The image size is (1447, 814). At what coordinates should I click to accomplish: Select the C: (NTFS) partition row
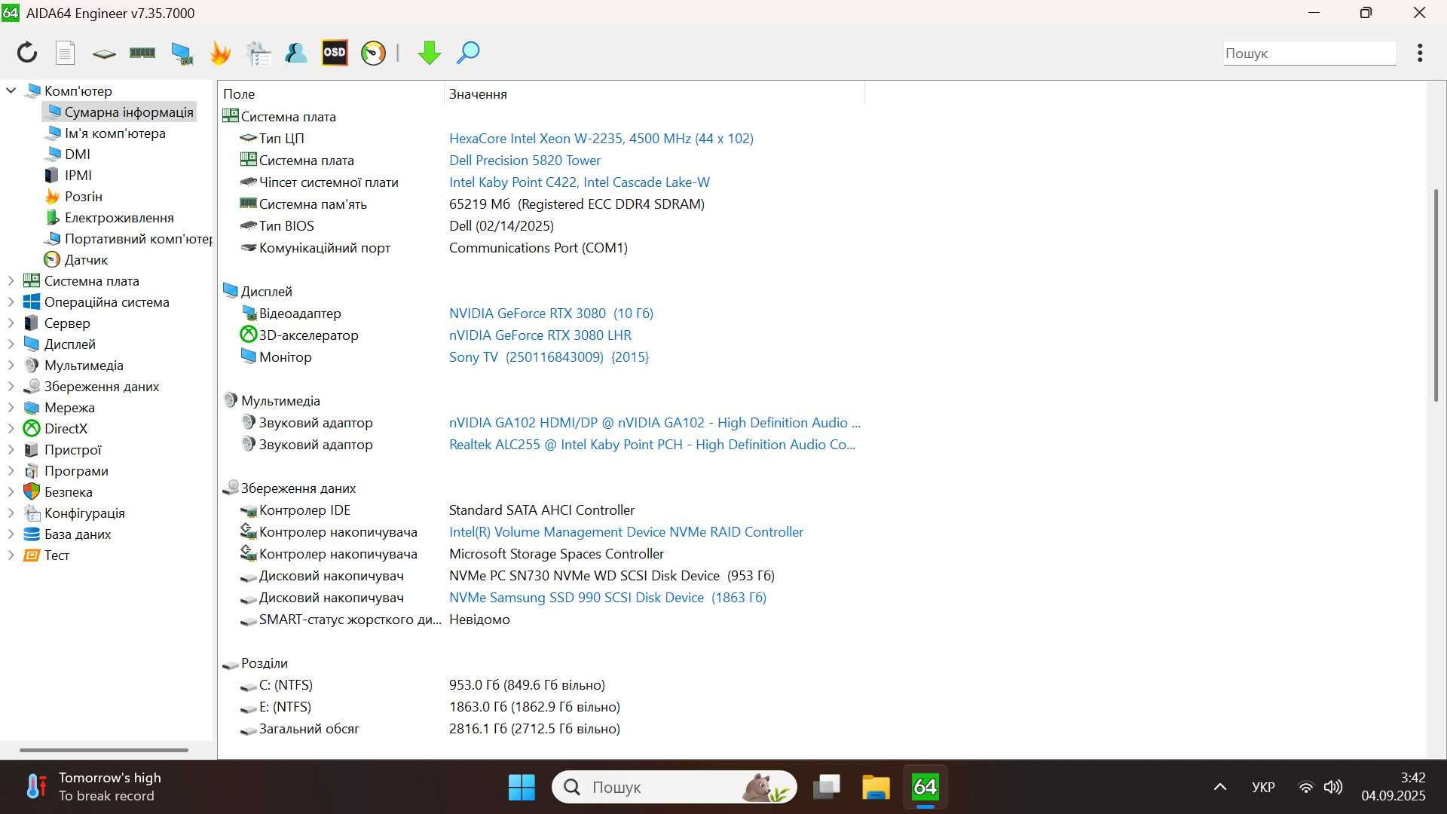coord(422,684)
